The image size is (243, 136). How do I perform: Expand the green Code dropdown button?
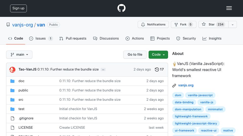[x=158, y=55]
